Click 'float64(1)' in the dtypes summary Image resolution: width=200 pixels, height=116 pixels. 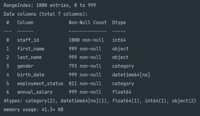coord(126,101)
